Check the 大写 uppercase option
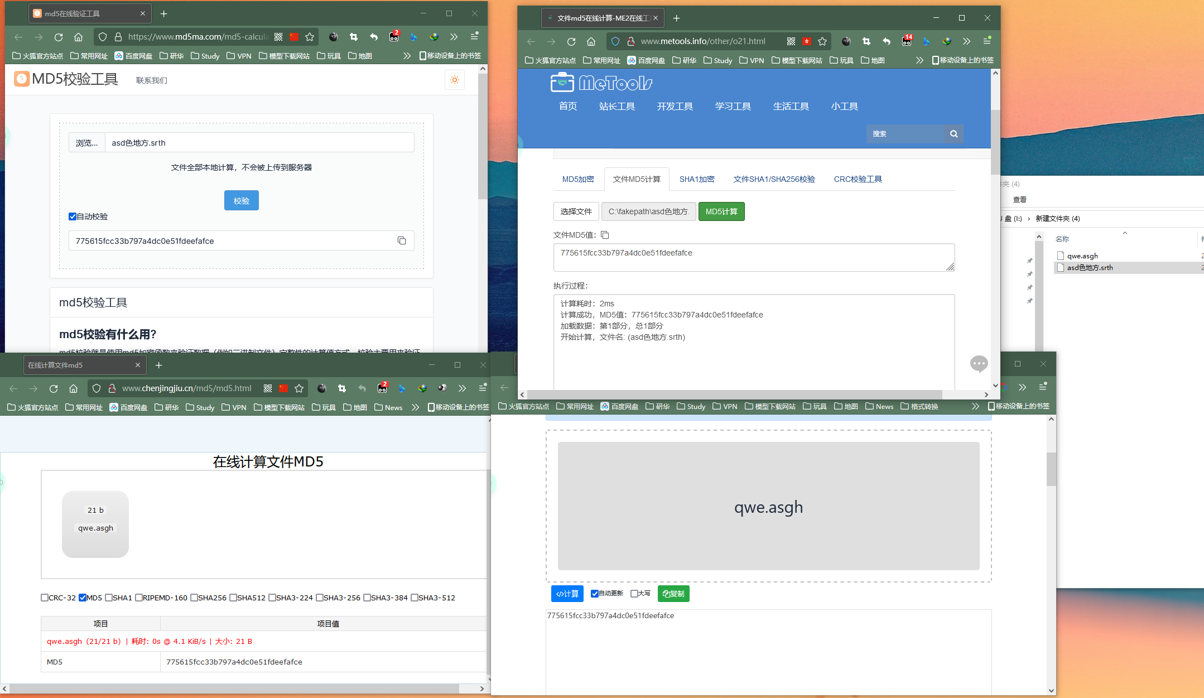The image size is (1204, 698). pos(634,594)
